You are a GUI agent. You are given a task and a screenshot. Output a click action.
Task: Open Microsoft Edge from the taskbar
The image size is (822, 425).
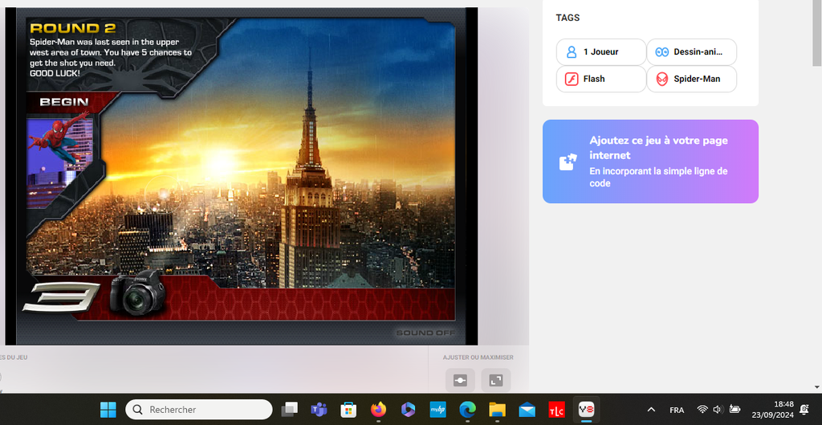coord(467,410)
